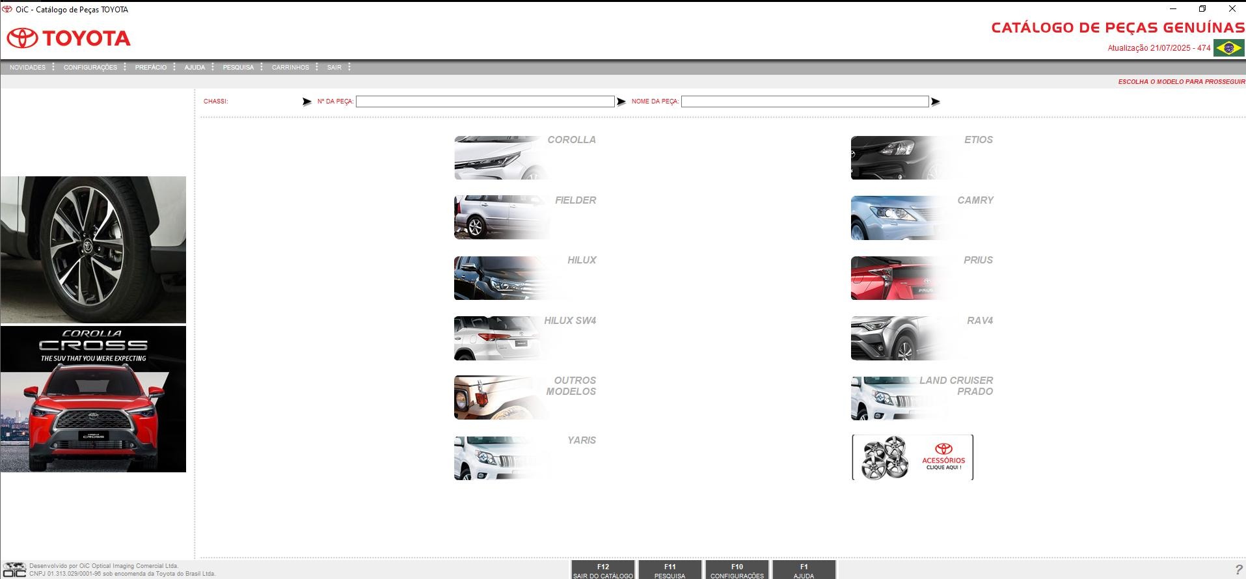This screenshot has width=1246, height=579.
Task: Close the catalog window
Action: (1232, 9)
